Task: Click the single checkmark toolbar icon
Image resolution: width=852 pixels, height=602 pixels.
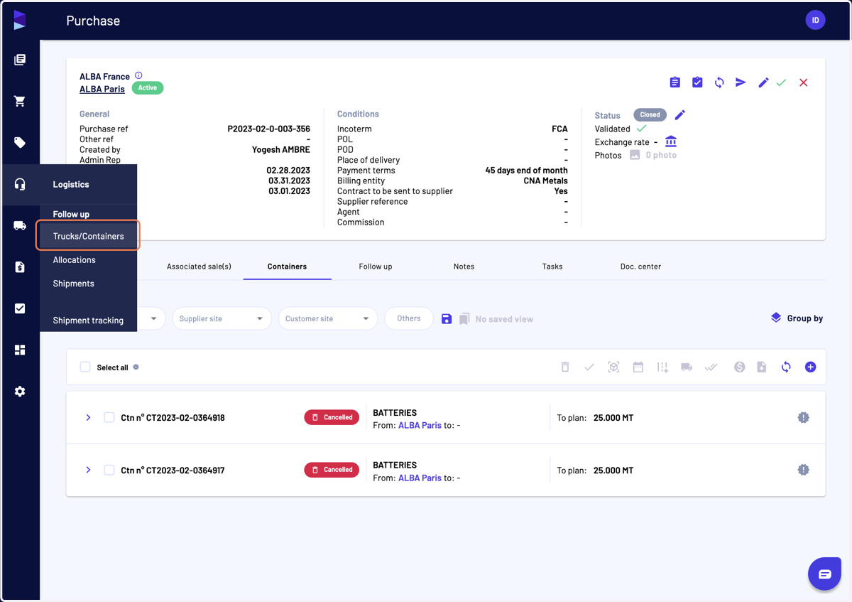Action: click(589, 367)
